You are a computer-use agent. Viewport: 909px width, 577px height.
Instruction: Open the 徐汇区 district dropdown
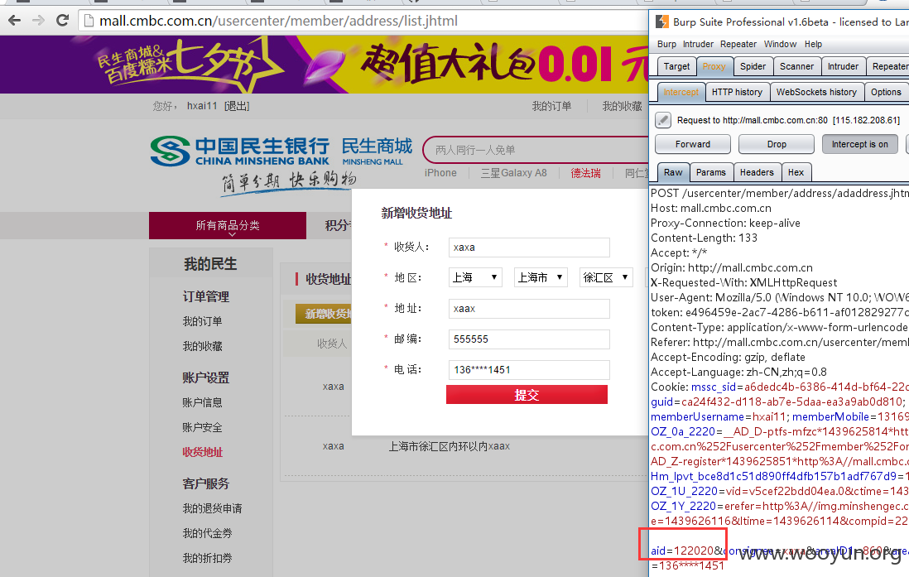(x=606, y=277)
